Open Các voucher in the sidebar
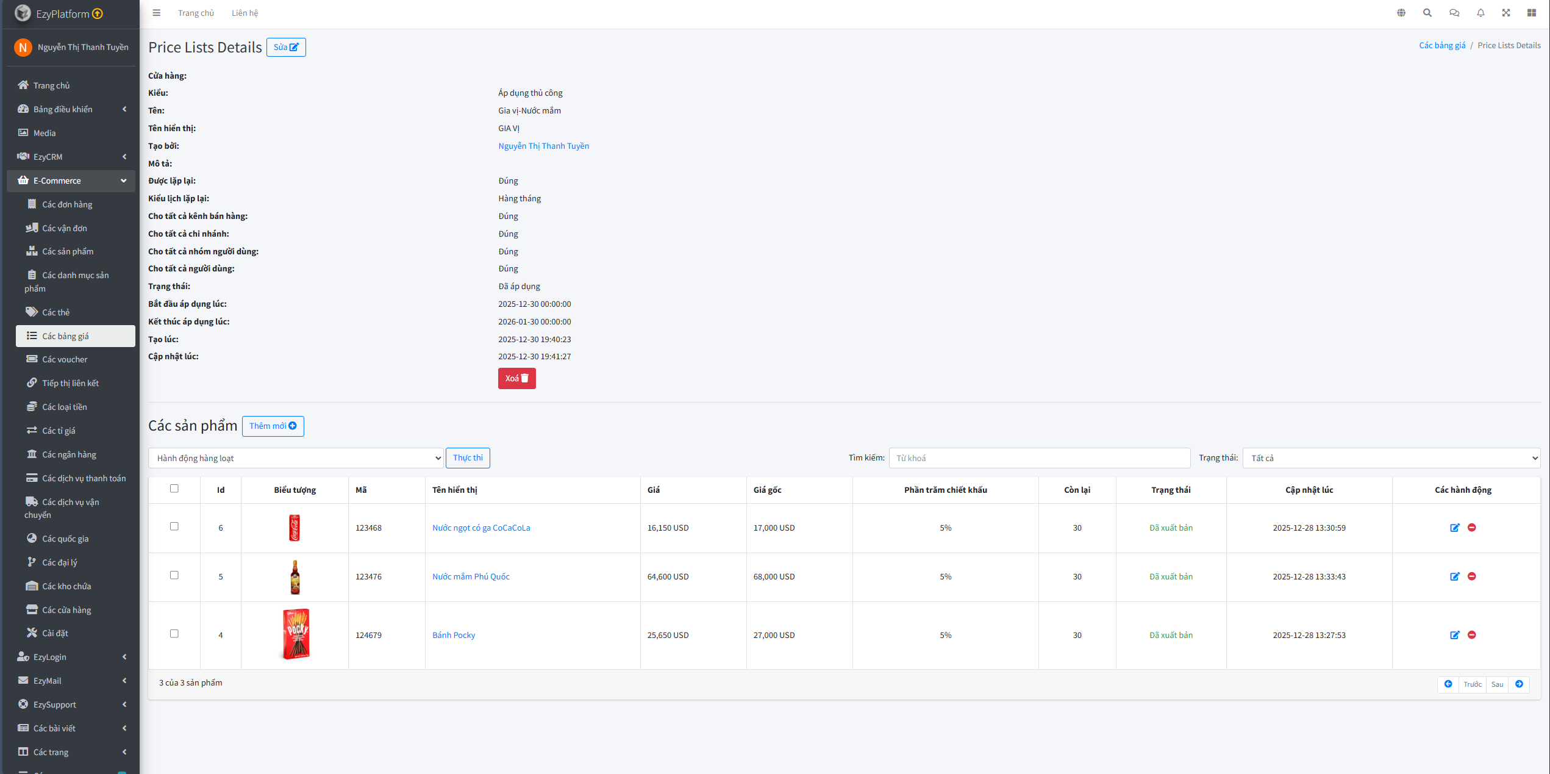Screen dimensions: 1550x774 click(65, 359)
